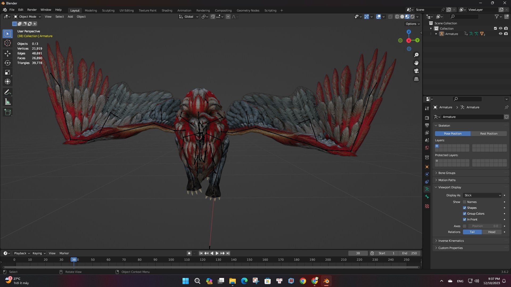Viewport: 511px width, 287px height.
Task: Pick the Transform tool
Action: tap(7, 82)
